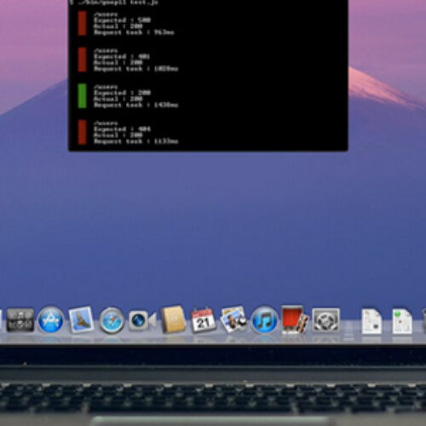
Task: Open the document stack with green badge
Action: 402,321
